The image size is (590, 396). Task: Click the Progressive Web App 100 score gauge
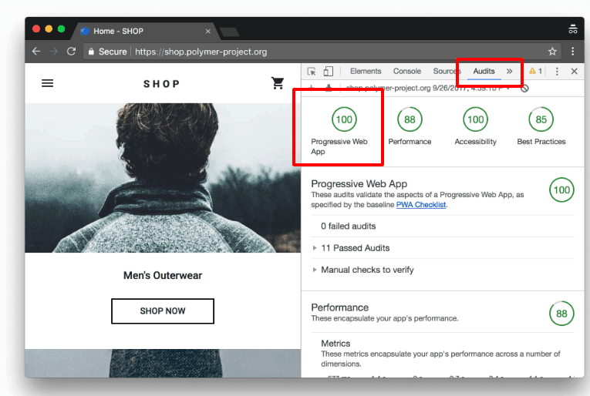pos(344,119)
